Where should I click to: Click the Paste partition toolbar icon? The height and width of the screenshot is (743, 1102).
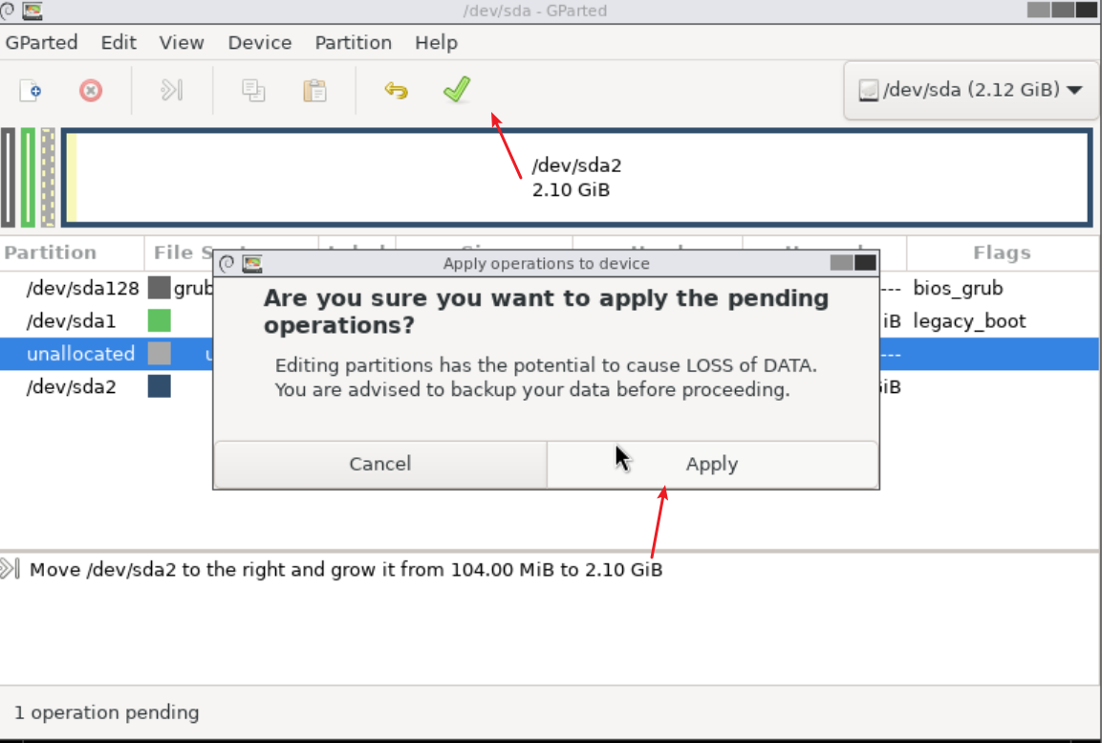(314, 91)
